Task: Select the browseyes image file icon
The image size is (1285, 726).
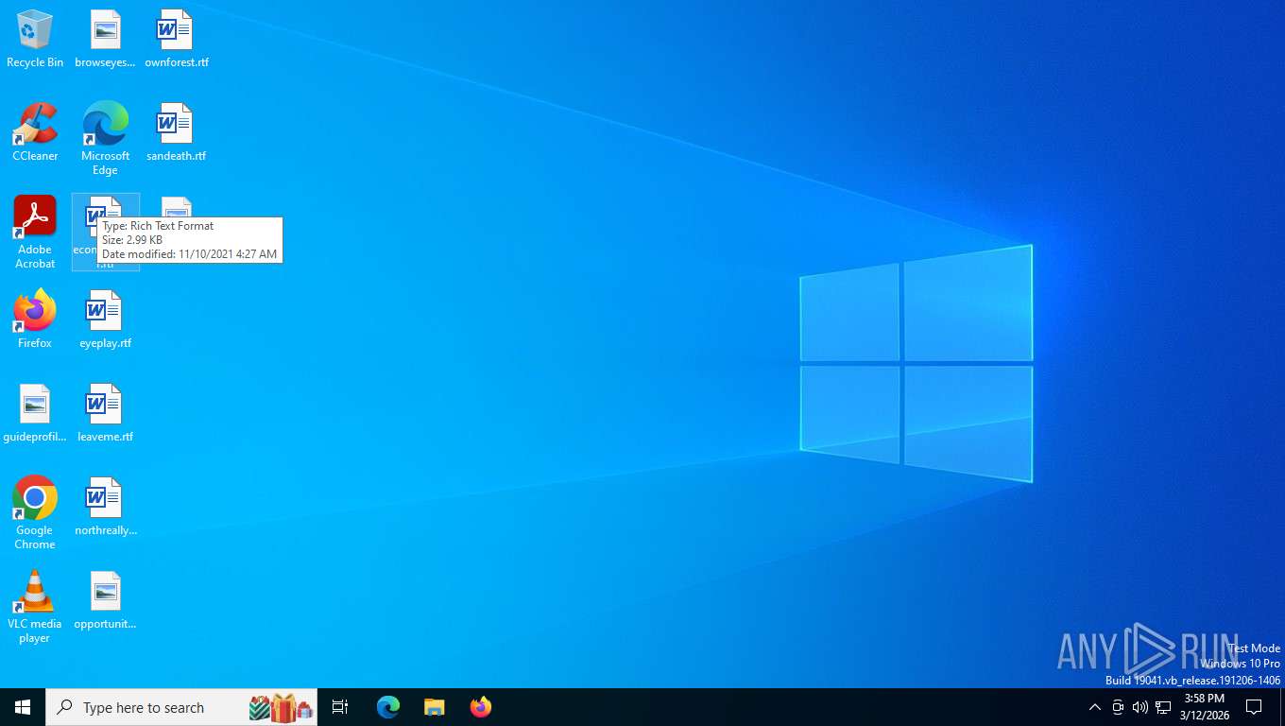Action: pos(105,40)
